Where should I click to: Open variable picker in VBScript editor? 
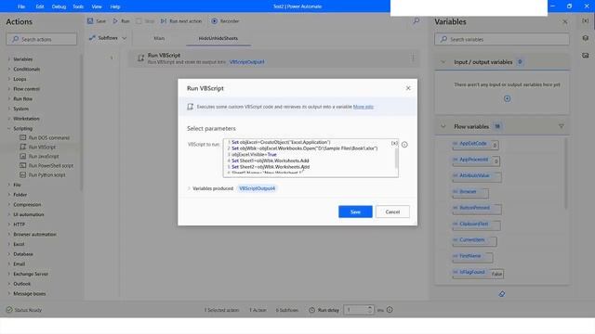[394, 143]
